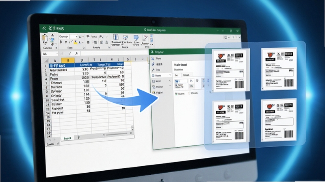
Task: Click the second sidebar item with the link icon
Action: (x=157, y=64)
